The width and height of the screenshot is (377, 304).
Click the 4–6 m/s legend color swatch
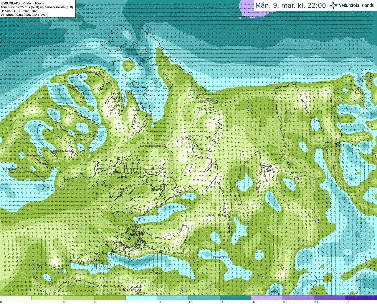pyautogui.click(x=78, y=298)
